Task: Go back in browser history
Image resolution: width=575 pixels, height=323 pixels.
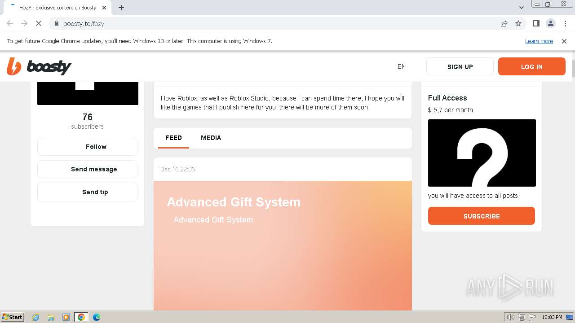Action: pyautogui.click(x=10, y=23)
